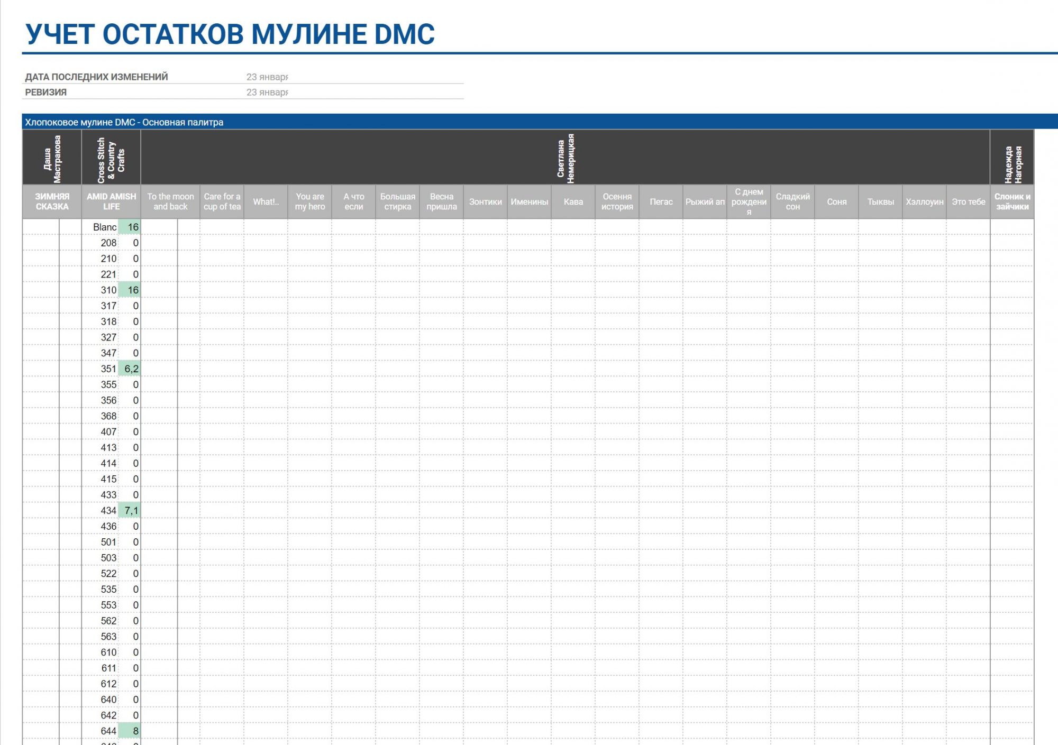Click the Зонтики column header
The image size is (1058, 745).
coord(485,202)
